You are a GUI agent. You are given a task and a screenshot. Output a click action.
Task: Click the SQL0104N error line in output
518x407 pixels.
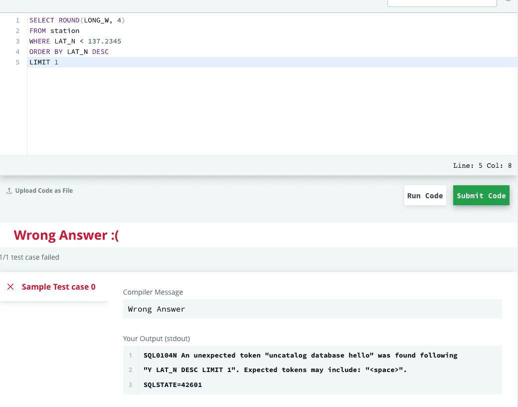(x=300, y=356)
